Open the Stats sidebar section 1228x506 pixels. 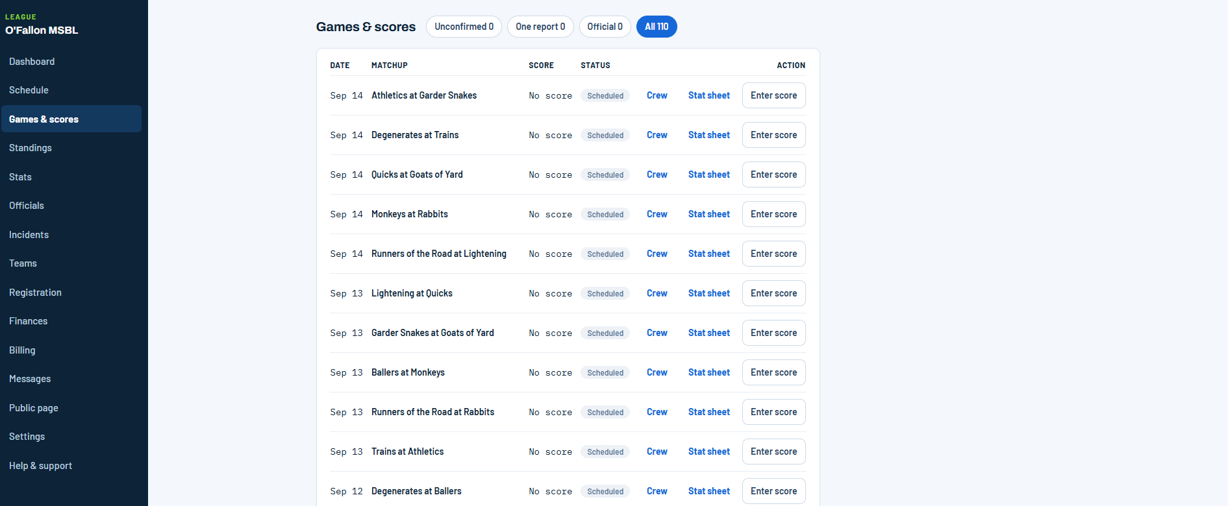[71, 176]
